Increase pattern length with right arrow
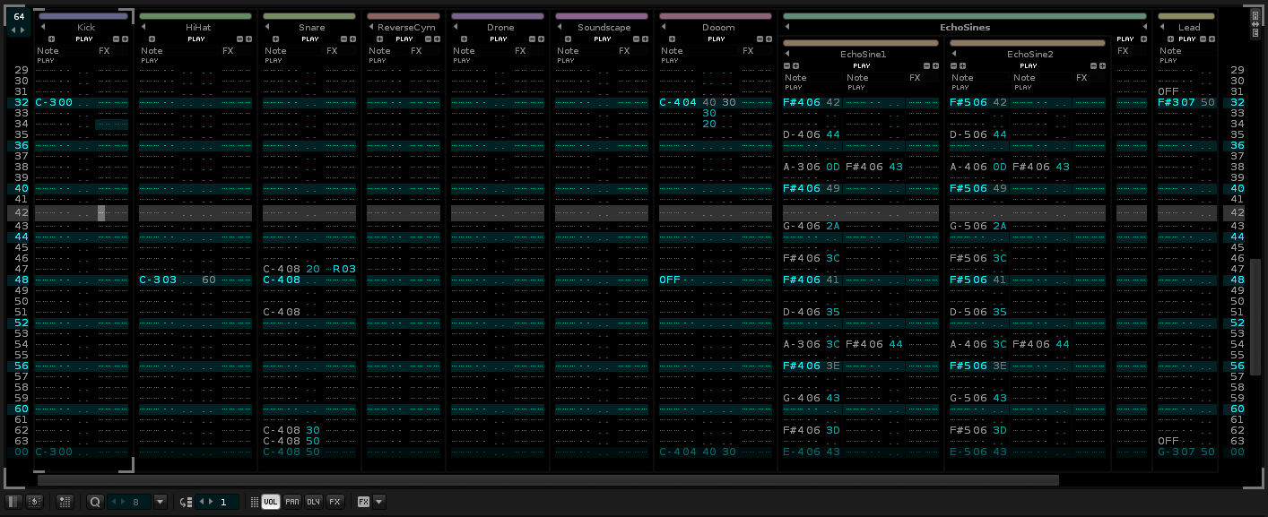 click(x=23, y=30)
